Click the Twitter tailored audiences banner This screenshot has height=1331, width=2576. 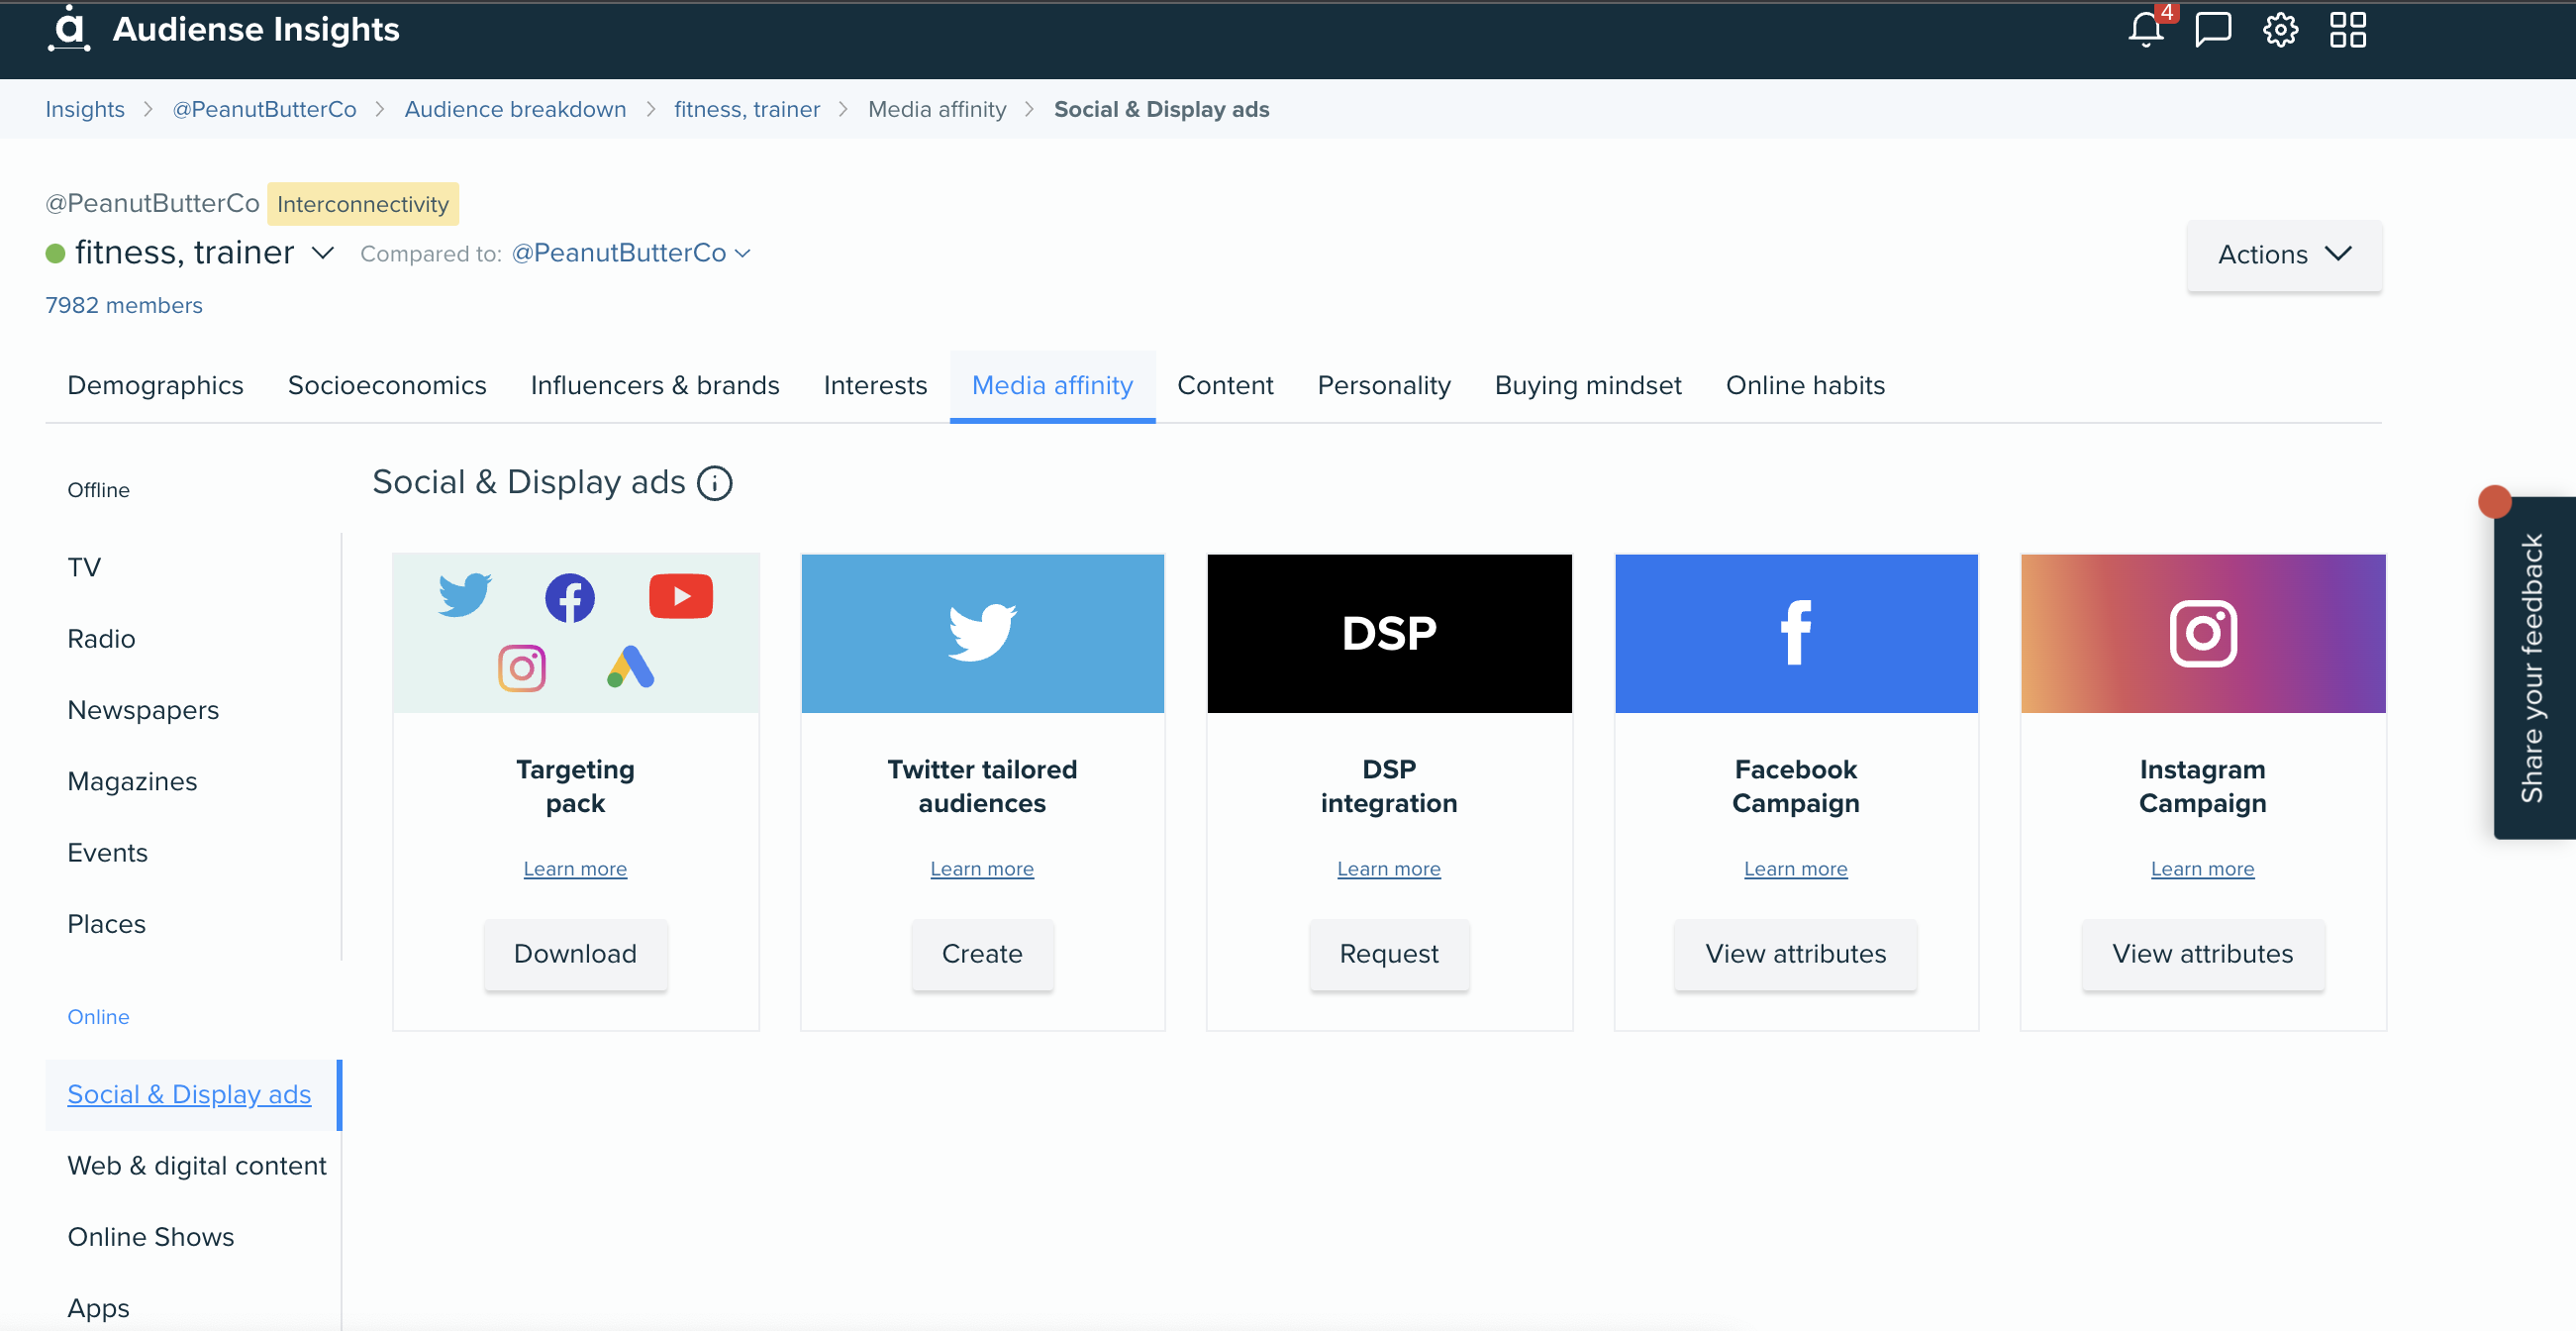tap(982, 633)
